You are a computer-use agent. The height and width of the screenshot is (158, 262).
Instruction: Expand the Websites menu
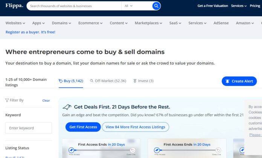pos(15,23)
